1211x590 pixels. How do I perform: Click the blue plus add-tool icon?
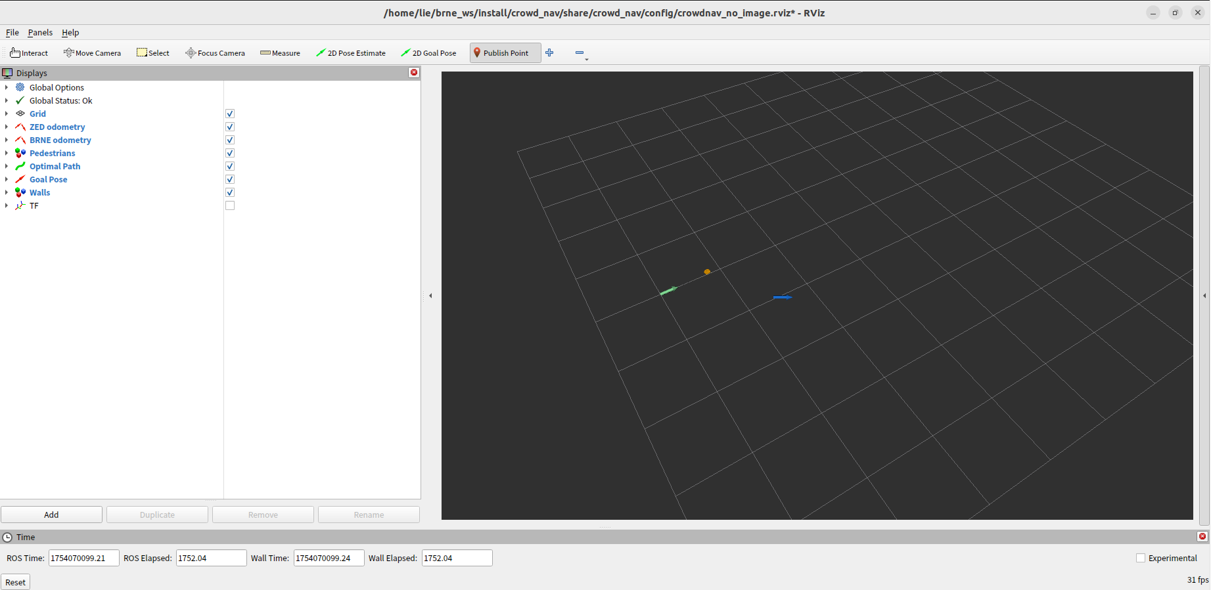click(549, 53)
